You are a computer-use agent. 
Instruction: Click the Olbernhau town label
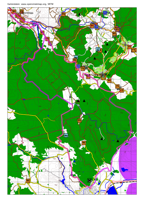pyautogui.click(x=27, y=13)
